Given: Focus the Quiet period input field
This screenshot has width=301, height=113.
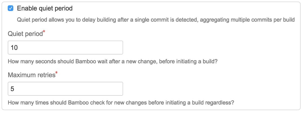Looking at the screenshot, I should tap(65, 47).
